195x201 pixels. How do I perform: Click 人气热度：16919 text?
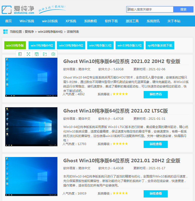[x=74, y=193]
